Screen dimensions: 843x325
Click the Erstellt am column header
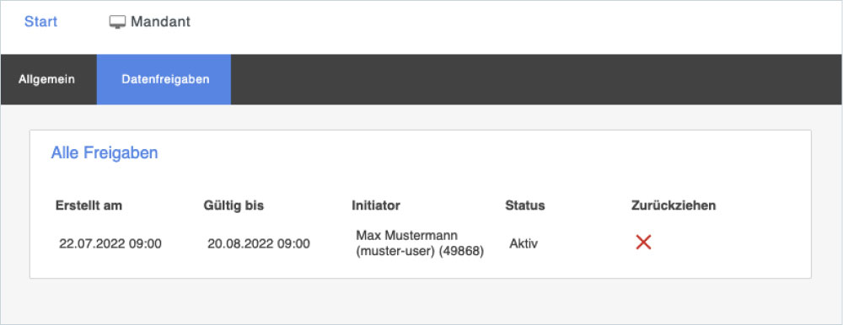[x=89, y=205]
